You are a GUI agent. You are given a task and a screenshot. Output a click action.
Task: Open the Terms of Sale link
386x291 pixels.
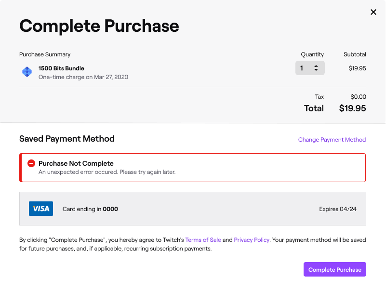[x=203, y=240]
